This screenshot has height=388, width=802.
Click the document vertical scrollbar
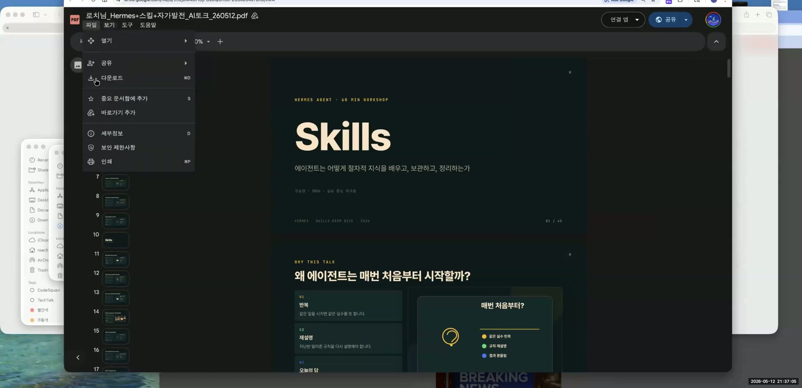pos(729,68)
